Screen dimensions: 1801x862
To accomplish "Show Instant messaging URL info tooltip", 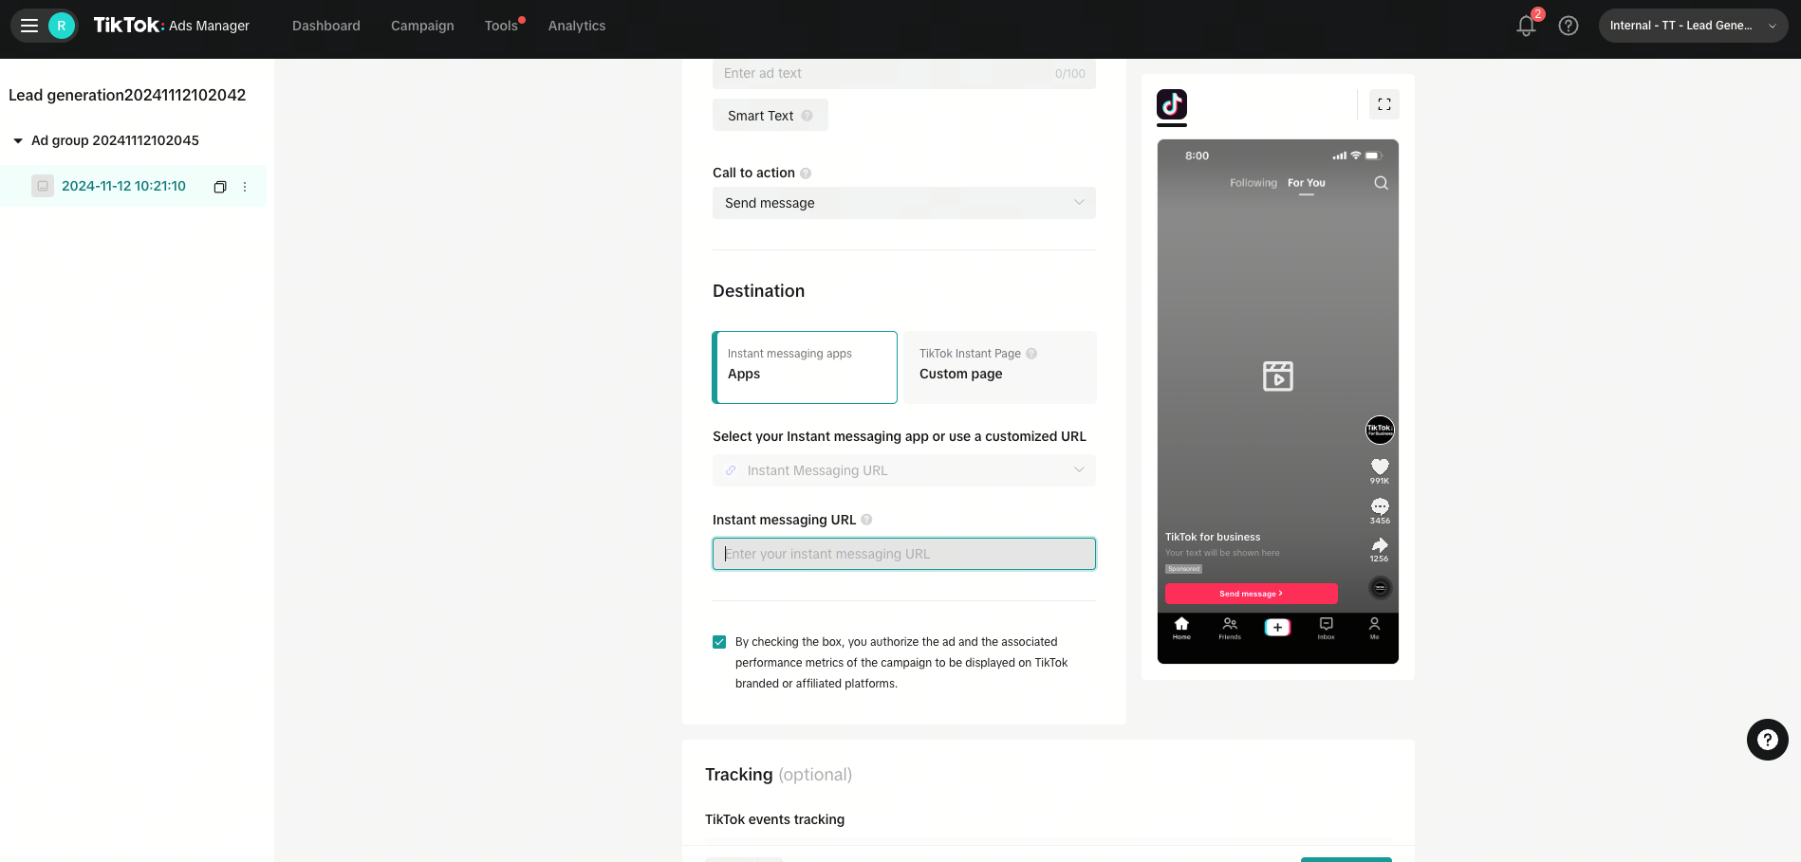I will (x=866, y=520).
